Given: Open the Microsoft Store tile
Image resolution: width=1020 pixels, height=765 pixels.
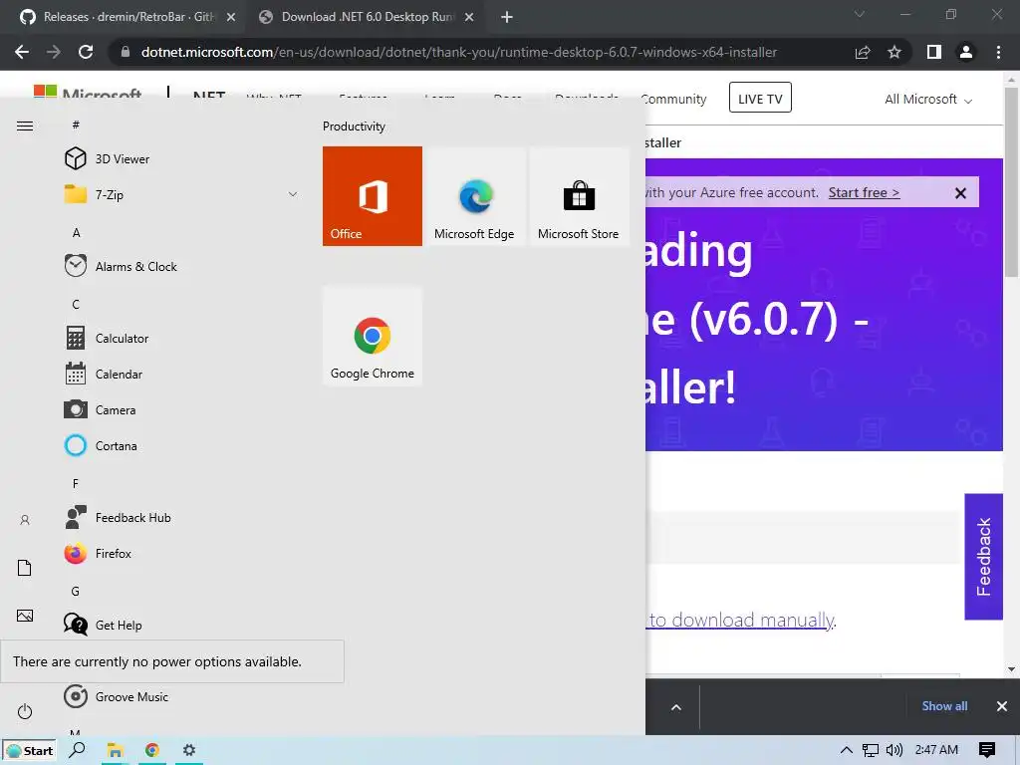Looking at the screenshot, I should [x=579, y=196].
